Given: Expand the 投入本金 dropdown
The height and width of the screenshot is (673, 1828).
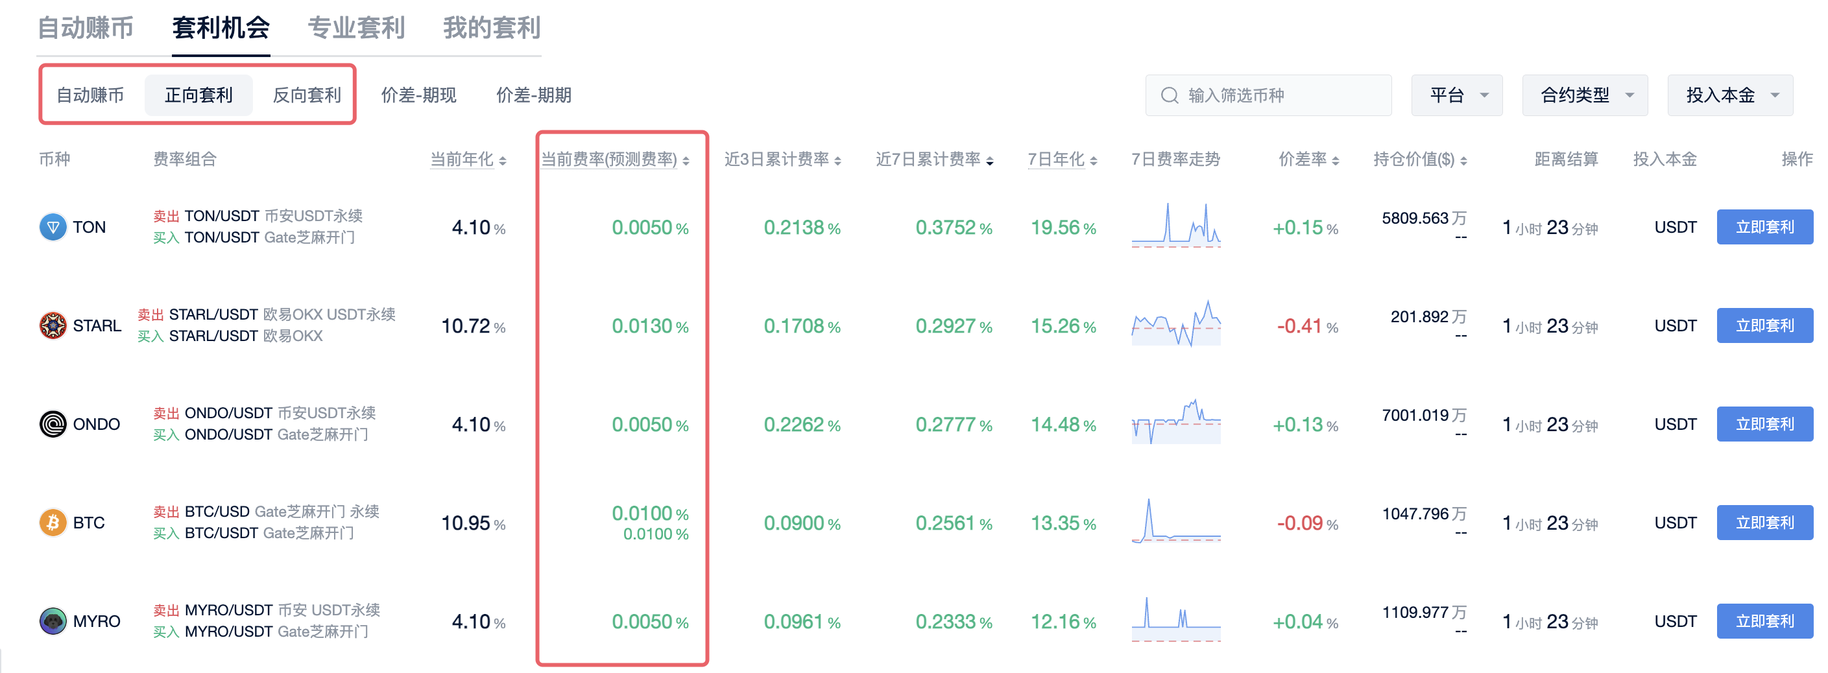Looking at the screenshot, I should coord(1730,95).
